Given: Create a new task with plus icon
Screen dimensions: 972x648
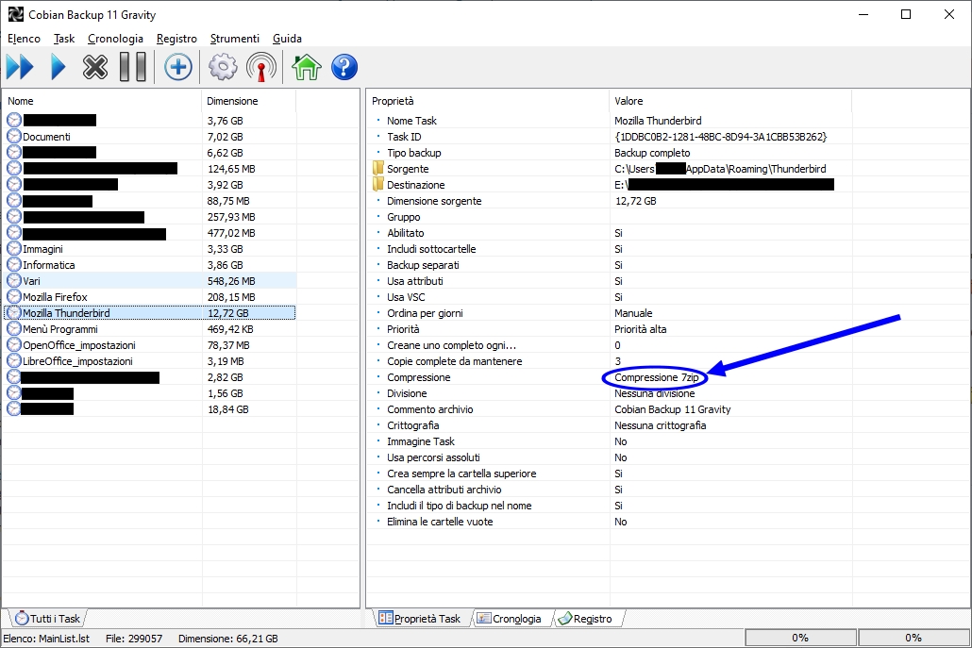Looking at the screenshot, I should coord(178,67).
